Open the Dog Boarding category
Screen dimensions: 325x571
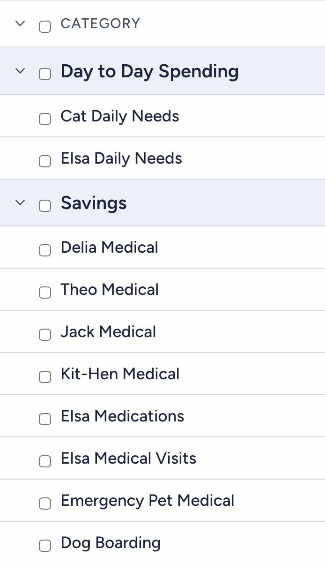click(111, 542)
